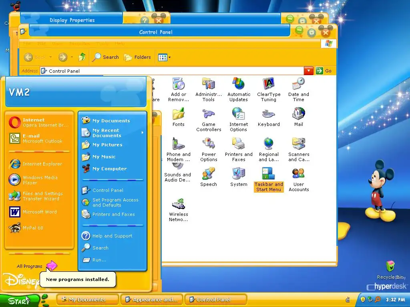Launch Opera Internet browser from Start menu

coord(39,122)
